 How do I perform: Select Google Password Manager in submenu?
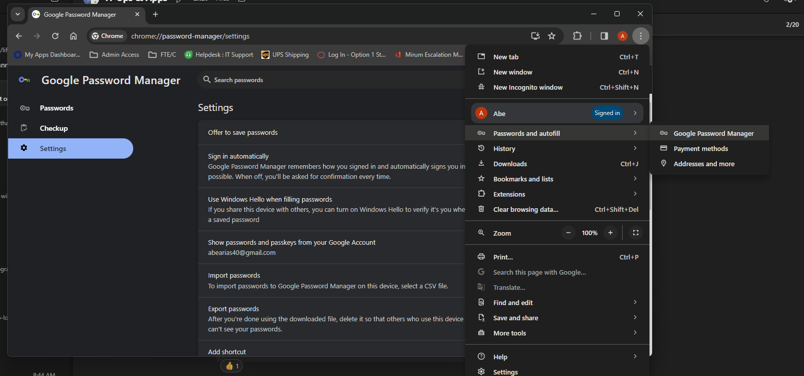point(710,133)
